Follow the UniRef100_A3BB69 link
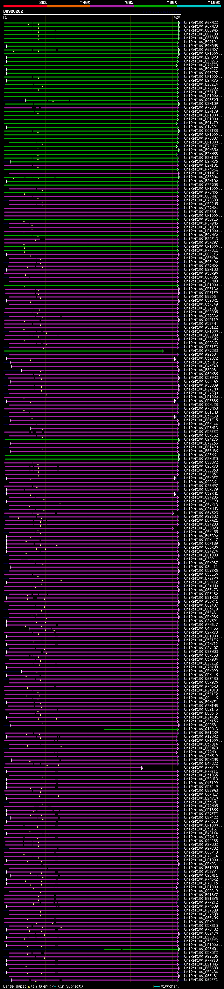The height and width of the screenshot is (989, 224). pos(201,386)
